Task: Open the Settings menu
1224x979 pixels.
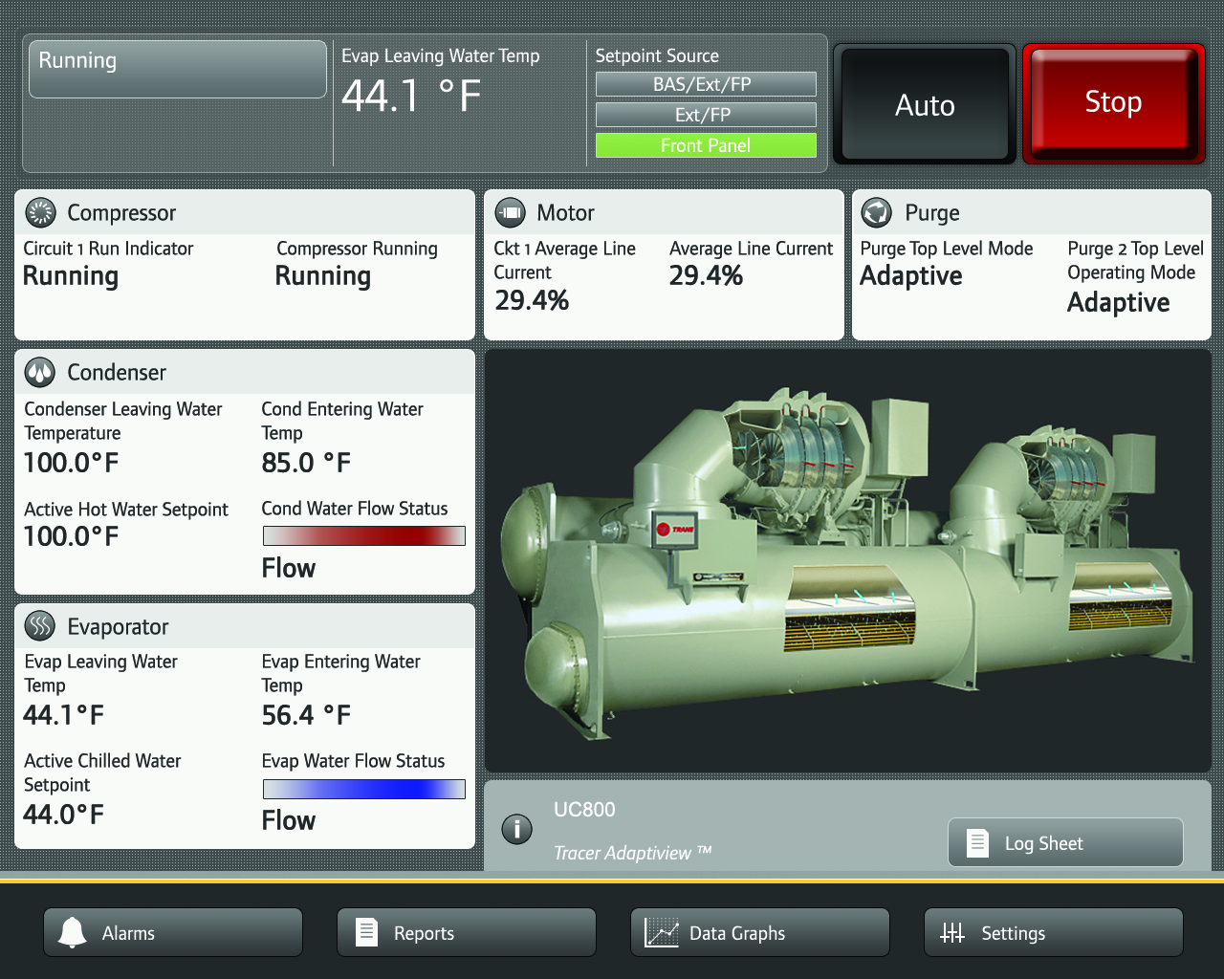Action: point(1052,932)
